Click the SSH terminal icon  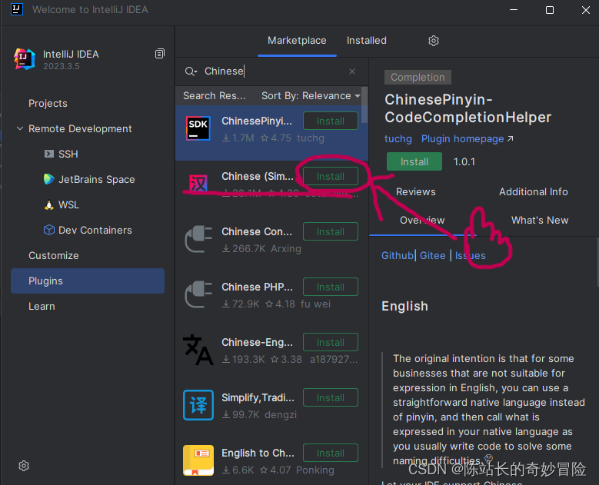tap(49, 154)
